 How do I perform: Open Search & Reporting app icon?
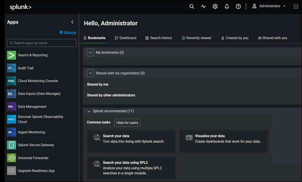(x=12, y=55)
